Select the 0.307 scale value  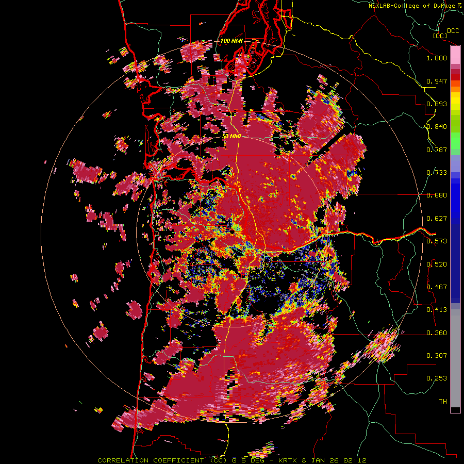437,356
